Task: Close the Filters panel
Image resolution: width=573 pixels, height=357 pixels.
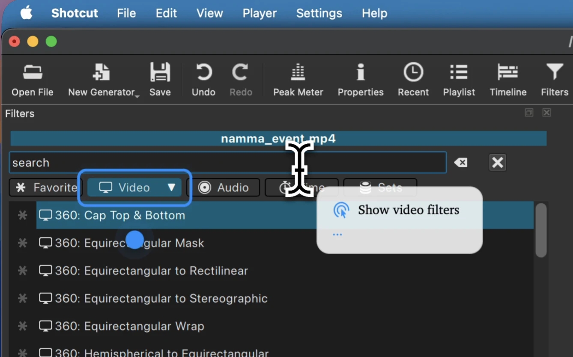Action: 546,113
